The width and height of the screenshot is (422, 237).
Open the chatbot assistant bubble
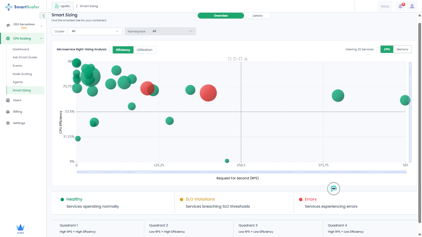pos(334,189)
